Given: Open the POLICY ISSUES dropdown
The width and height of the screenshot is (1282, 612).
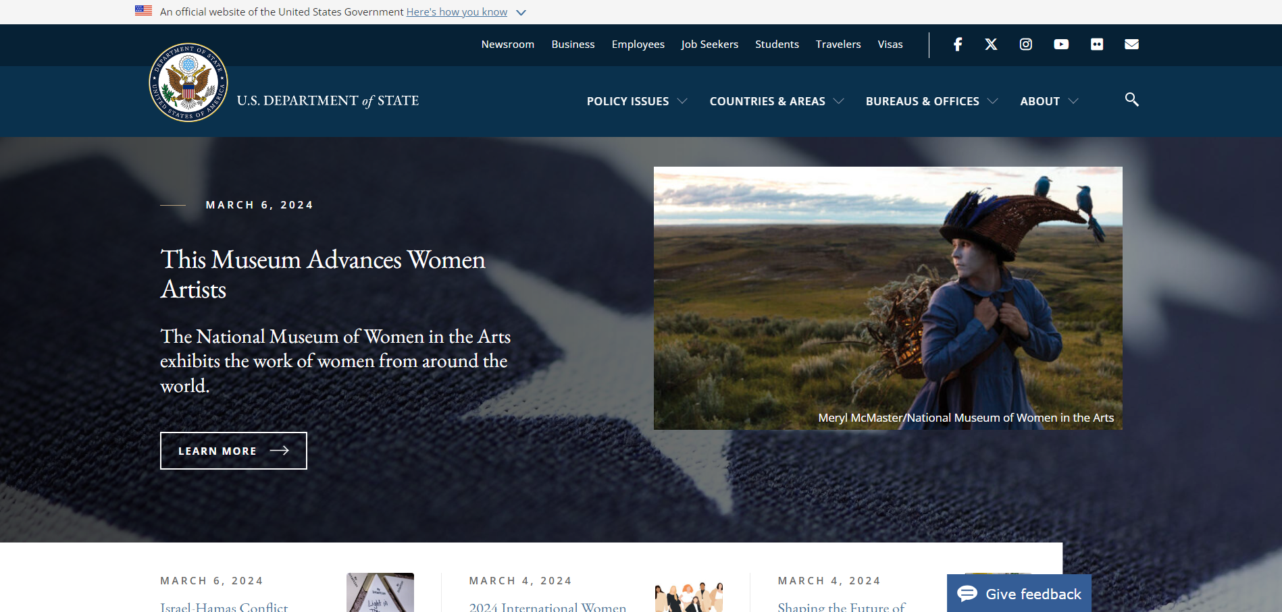Looking at the screenshot, I should (683, 101).
